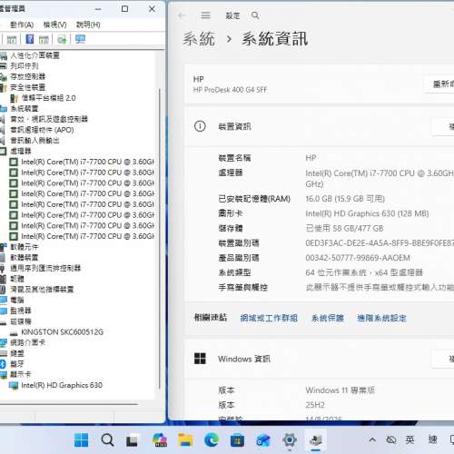Open Task View from the taskbar
454x454 pixels.
tap(132, 440)
